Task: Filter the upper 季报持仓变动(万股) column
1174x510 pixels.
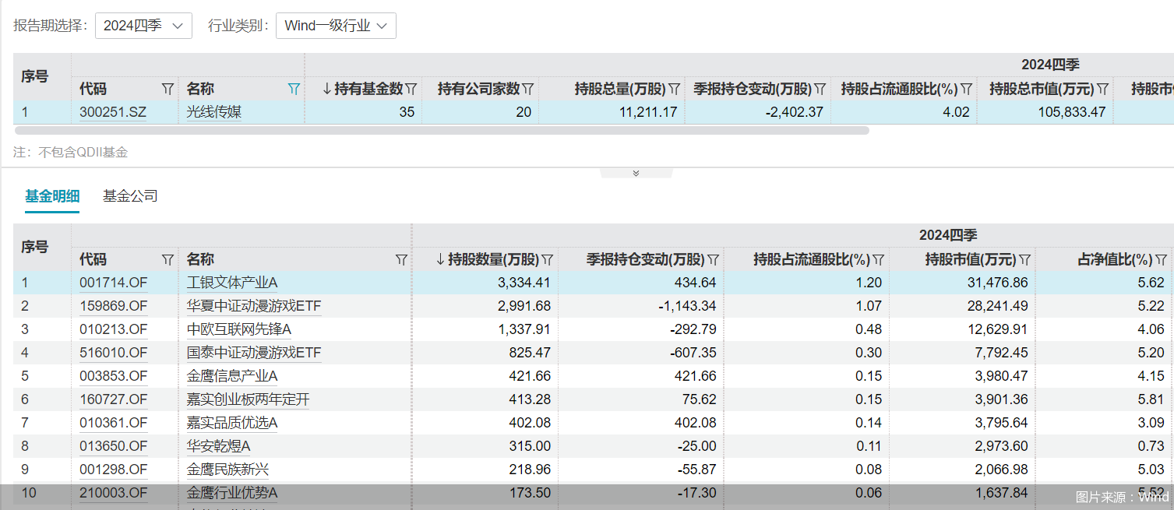Action: (820, 90)
